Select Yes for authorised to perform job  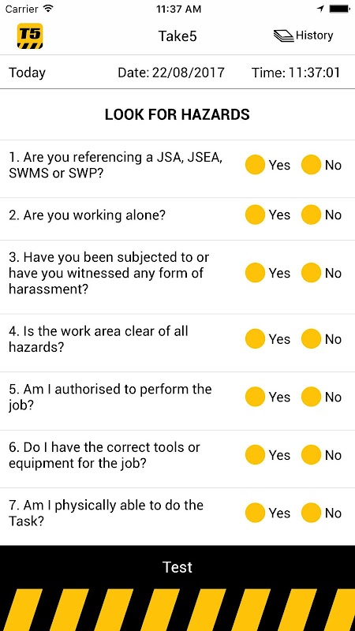pos(255,397)
